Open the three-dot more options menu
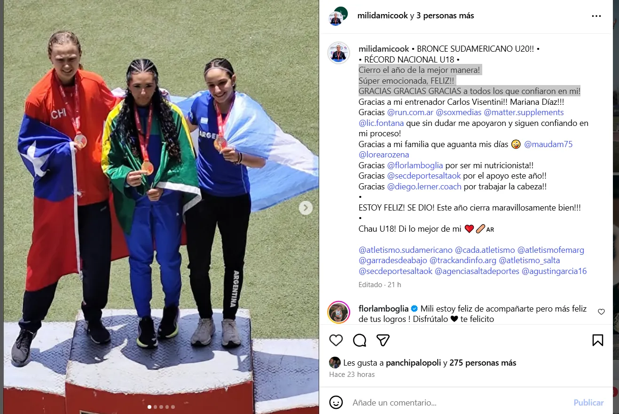 click(596, 16)
